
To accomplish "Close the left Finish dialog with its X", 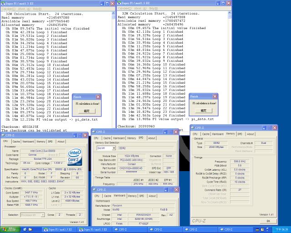I will [98, 97].
